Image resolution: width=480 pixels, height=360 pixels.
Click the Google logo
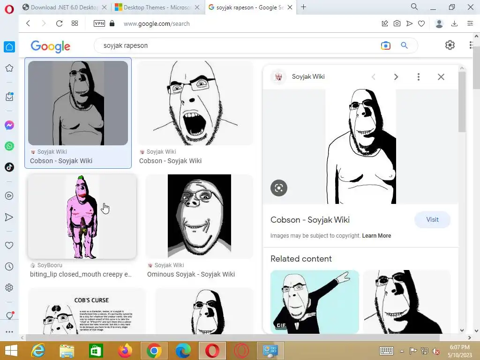(51, 46)
